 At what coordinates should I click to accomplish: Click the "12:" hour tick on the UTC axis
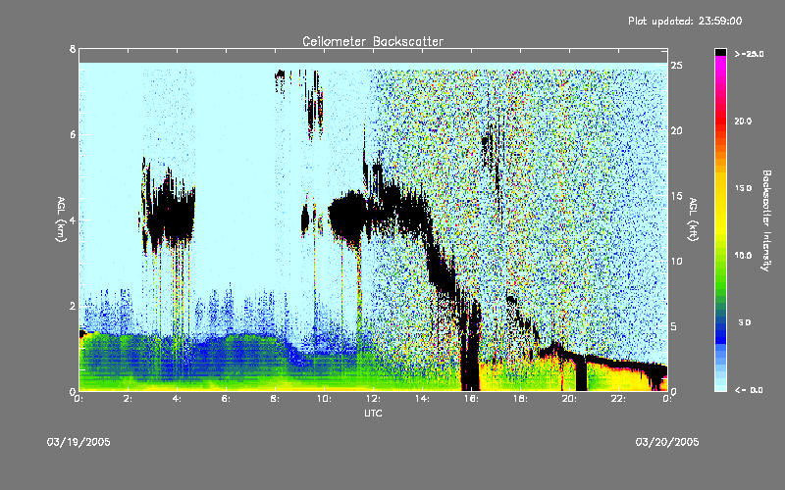tap(374, 399)
